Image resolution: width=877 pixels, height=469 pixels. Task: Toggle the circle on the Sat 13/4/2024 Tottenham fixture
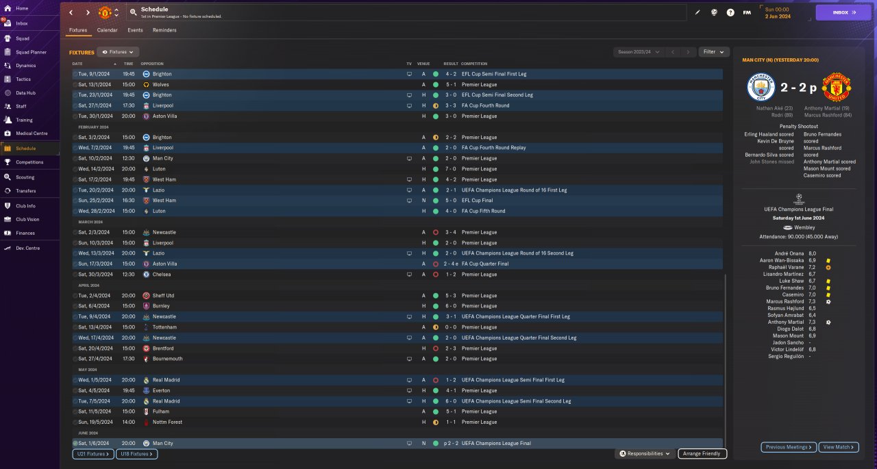click(75, 327)
